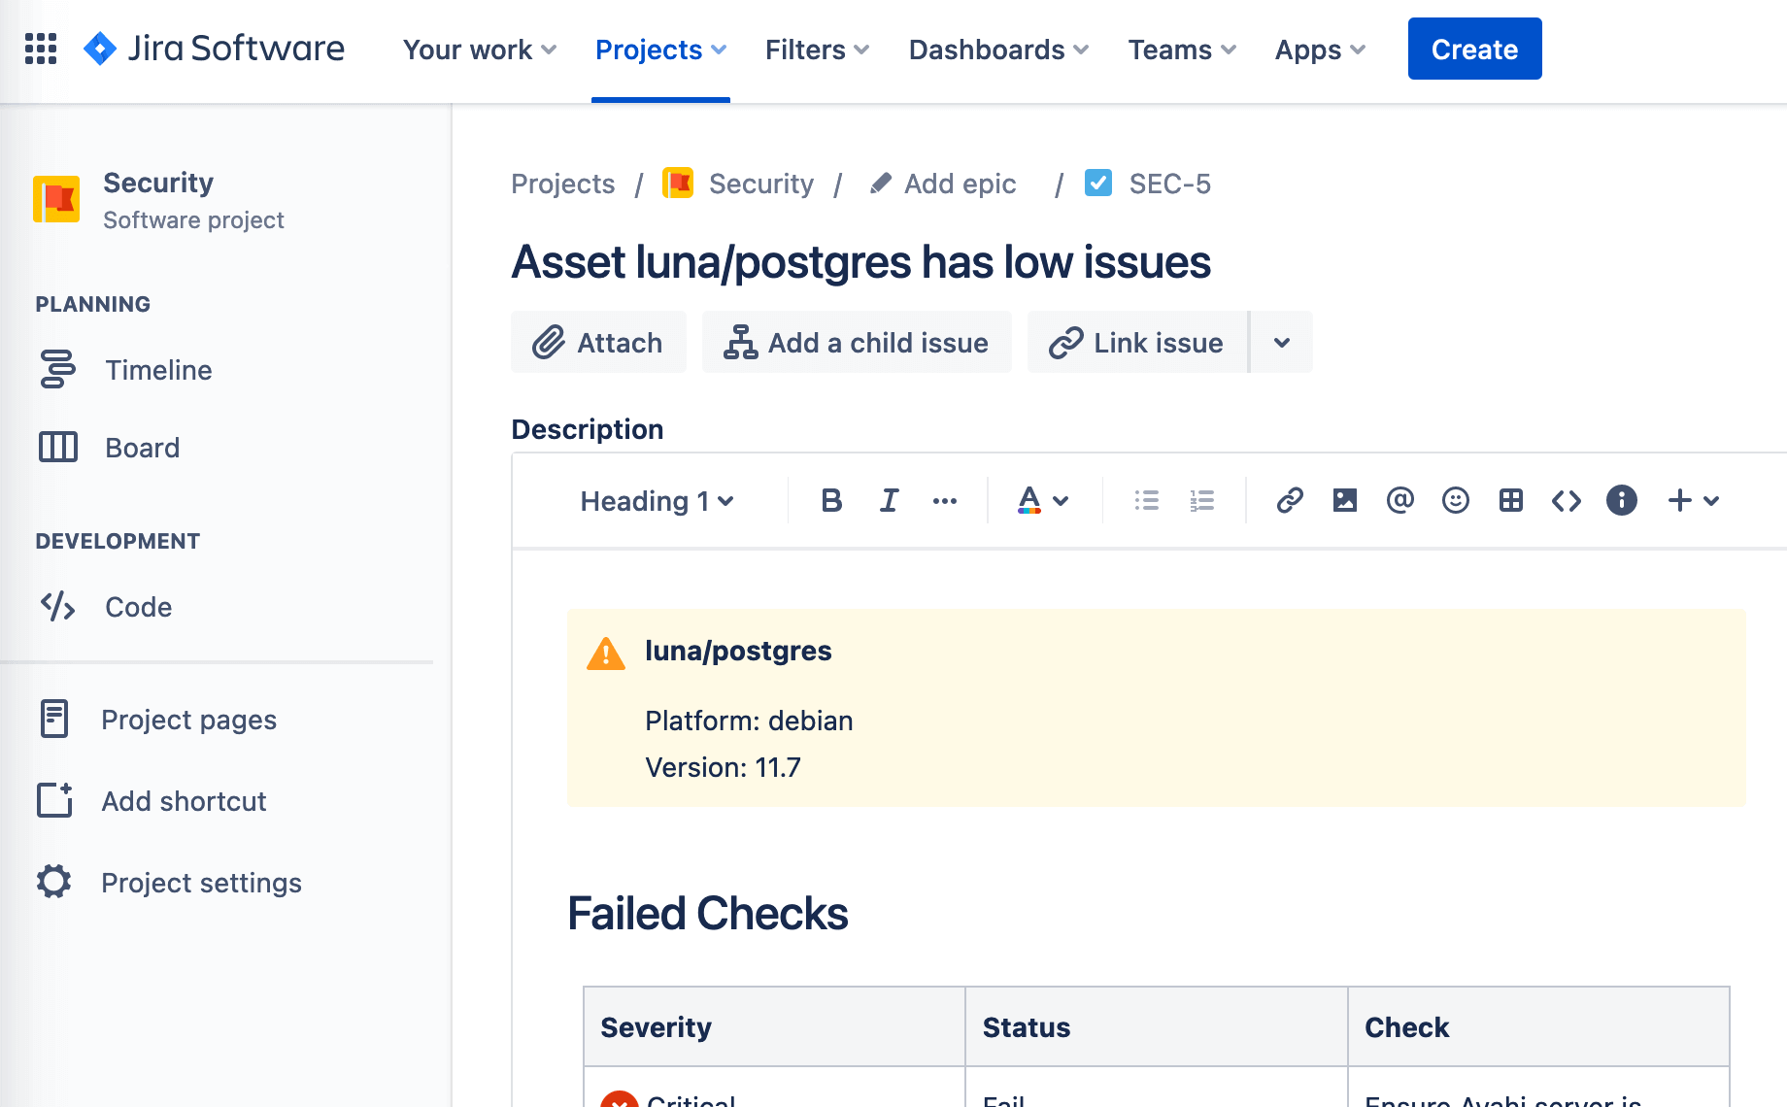The image size is (1787, 1107).
Task: Open the app switcher grid icon
Action: [x=40, y=49]
